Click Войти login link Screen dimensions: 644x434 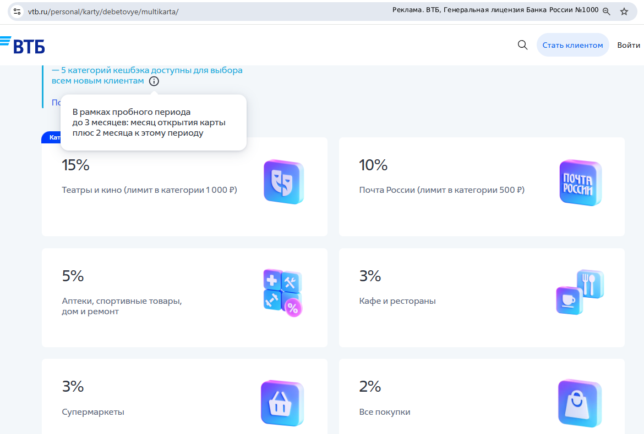(x=629, y=45)
